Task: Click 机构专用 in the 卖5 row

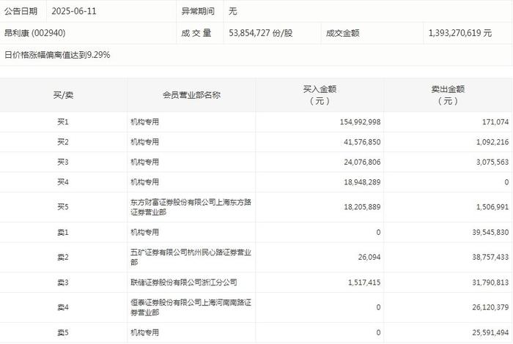Action: pos(144,332)
